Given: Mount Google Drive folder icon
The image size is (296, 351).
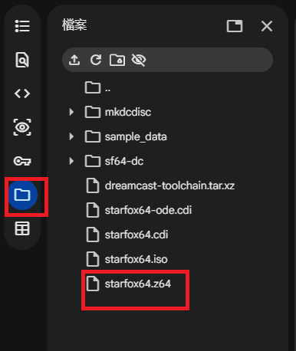Looking at the screenshot, I should 117,60.
